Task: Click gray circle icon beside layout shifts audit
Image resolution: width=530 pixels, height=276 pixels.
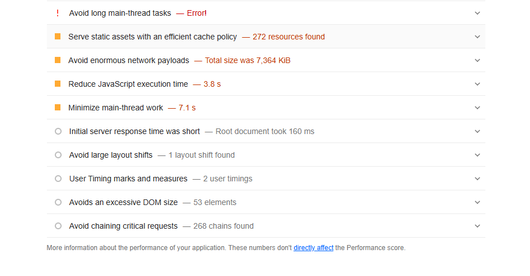Action: (x=58, y=155)
